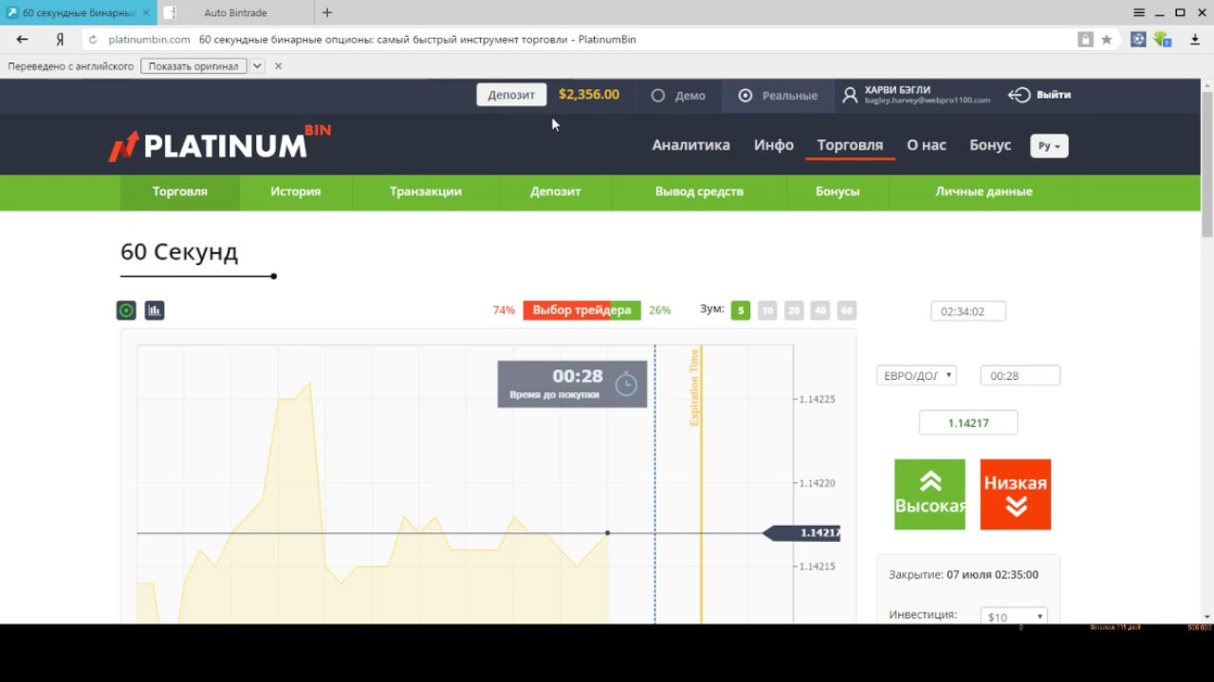
Task: Click the 26% trader percentage
Action: tap(660, 310)
